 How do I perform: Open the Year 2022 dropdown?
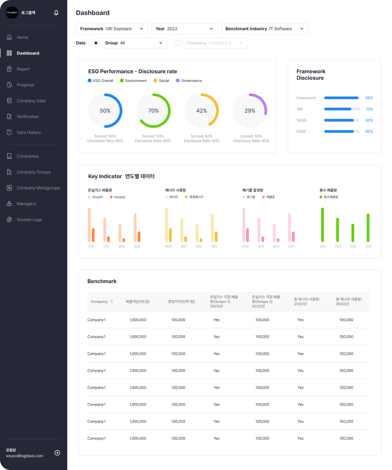[185, 29]
